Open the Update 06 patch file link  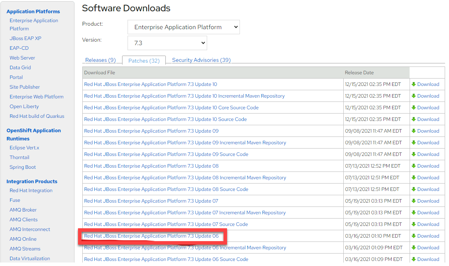(151, 236)
